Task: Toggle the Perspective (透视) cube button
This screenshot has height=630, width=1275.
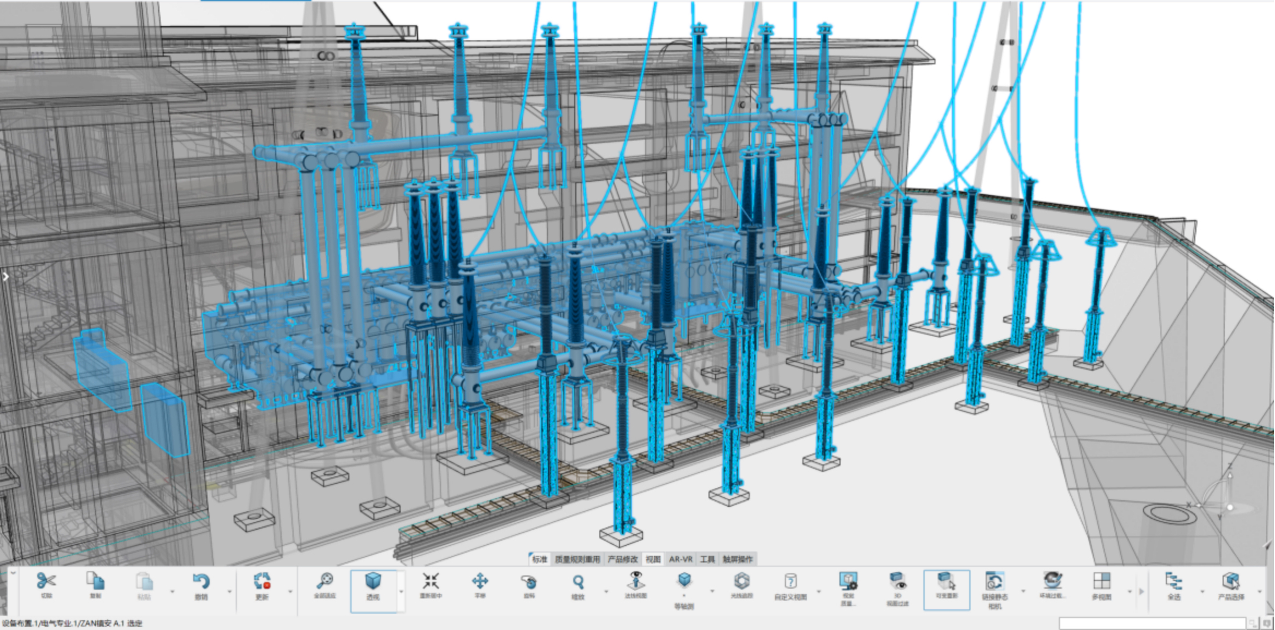Action: [373, 582]
